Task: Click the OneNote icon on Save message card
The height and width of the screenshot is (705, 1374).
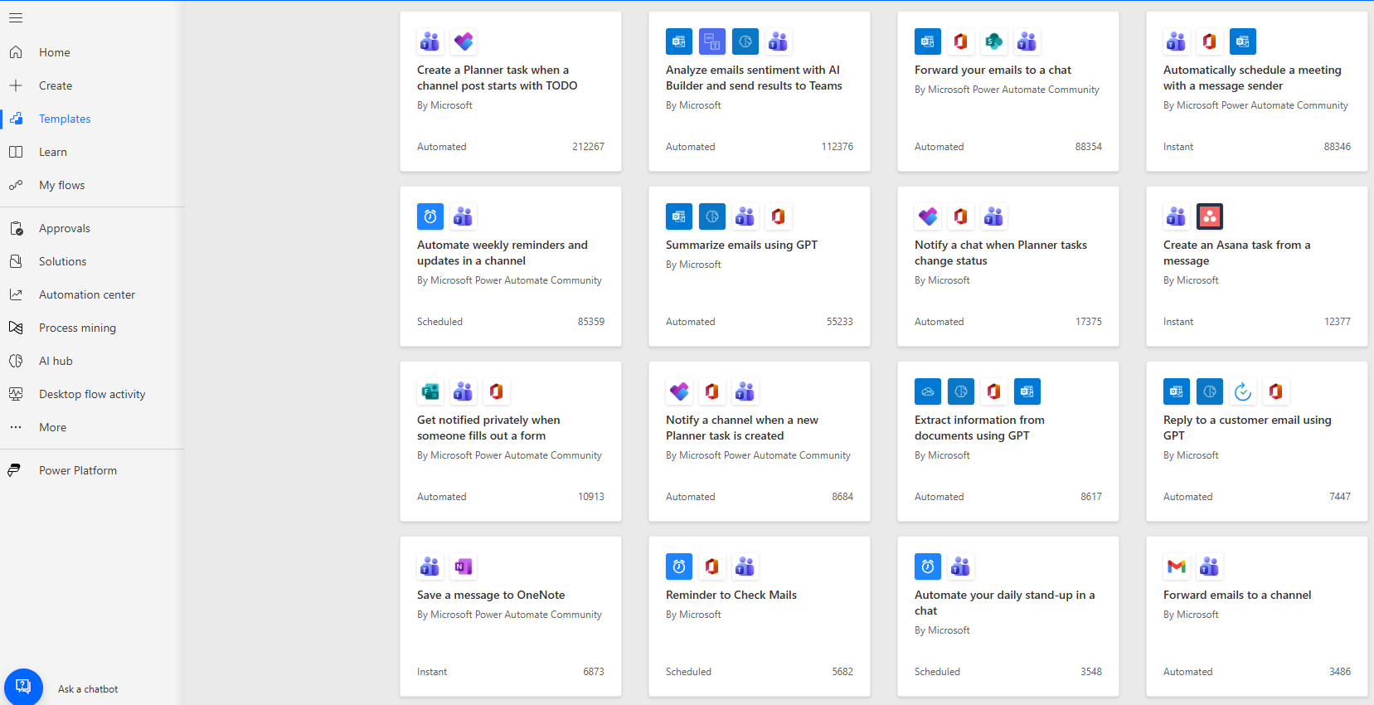Action: click(463, 566)
